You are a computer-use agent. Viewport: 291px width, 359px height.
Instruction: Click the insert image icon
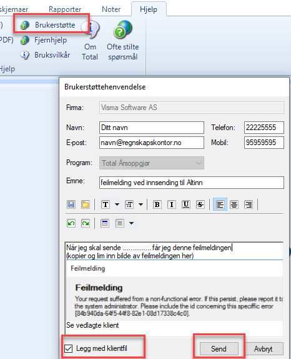coord(120,223)
